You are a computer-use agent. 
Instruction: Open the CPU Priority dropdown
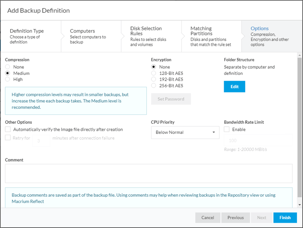tap(185, 132)
